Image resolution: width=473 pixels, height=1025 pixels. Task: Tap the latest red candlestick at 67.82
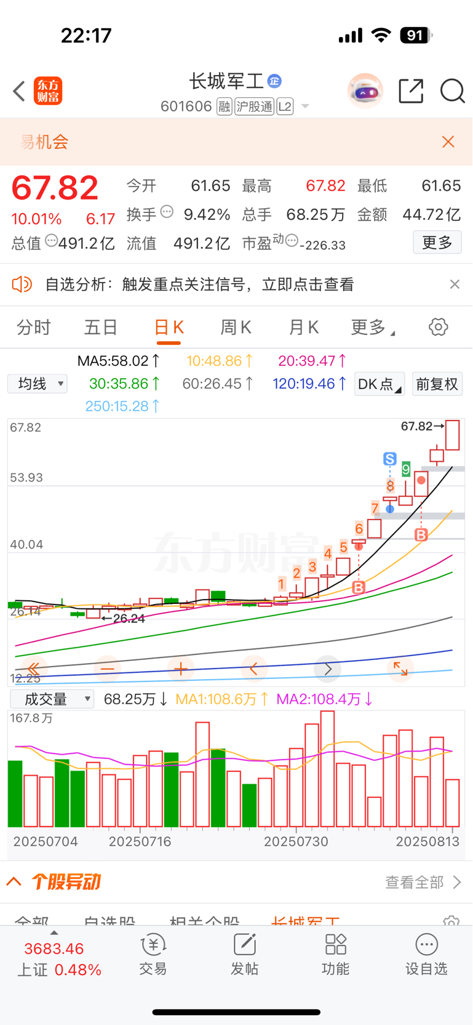(x=452, y=435)
